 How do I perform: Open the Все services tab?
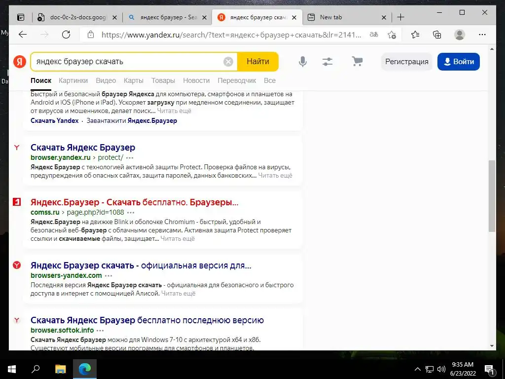click(270, 80)
